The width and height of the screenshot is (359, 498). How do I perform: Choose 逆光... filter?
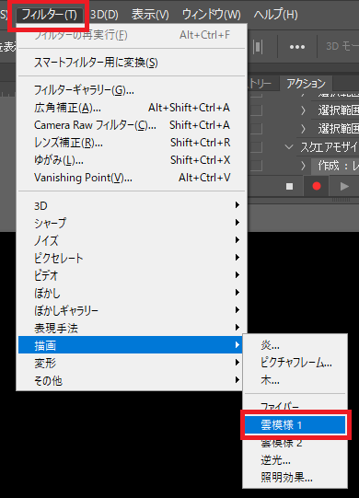(x=295, y=460)
